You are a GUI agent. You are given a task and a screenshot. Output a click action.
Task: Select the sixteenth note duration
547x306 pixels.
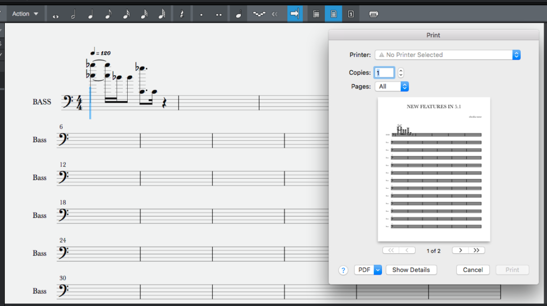(126, 14)
